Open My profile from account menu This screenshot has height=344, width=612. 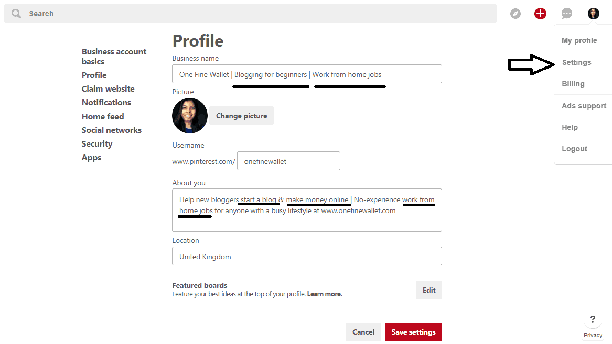[x=579, y=40]
